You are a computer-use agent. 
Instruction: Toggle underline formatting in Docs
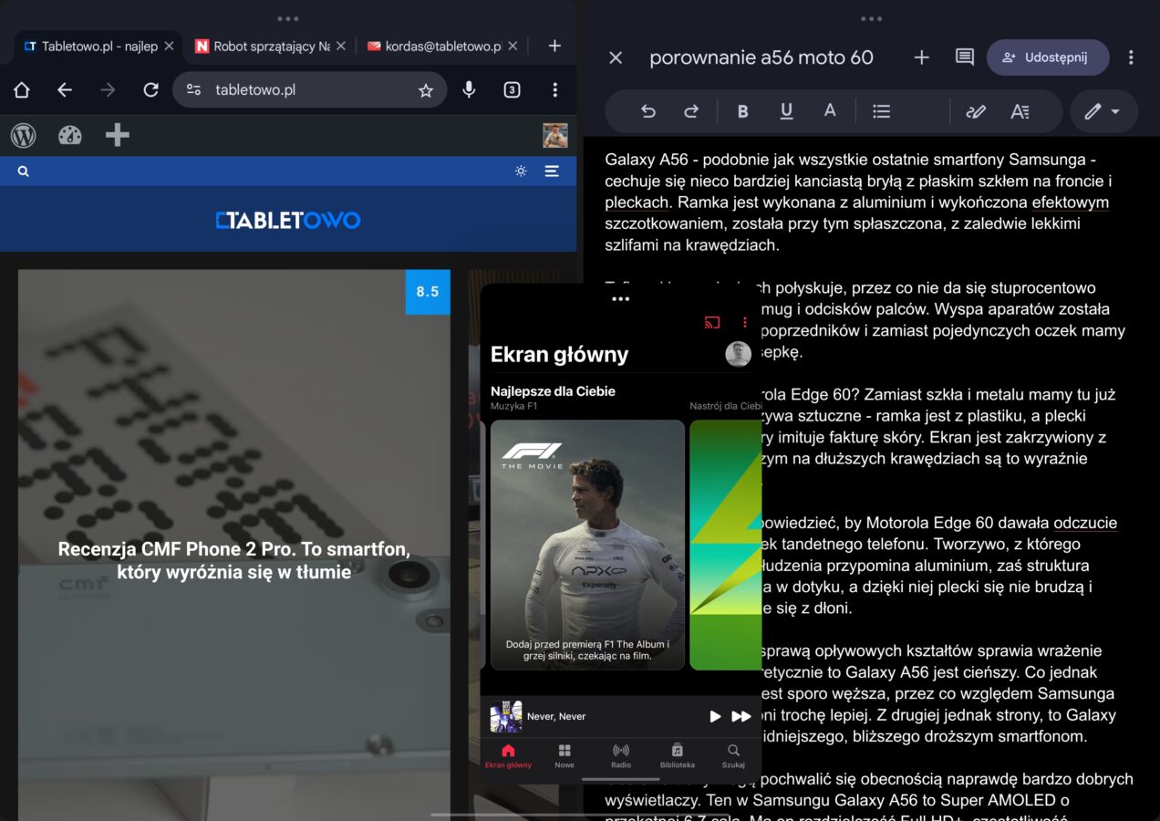point(786,111)
